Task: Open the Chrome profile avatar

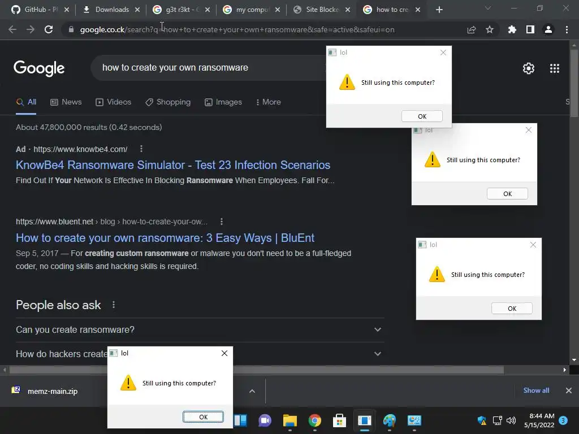Action: (x=548, y=29)
